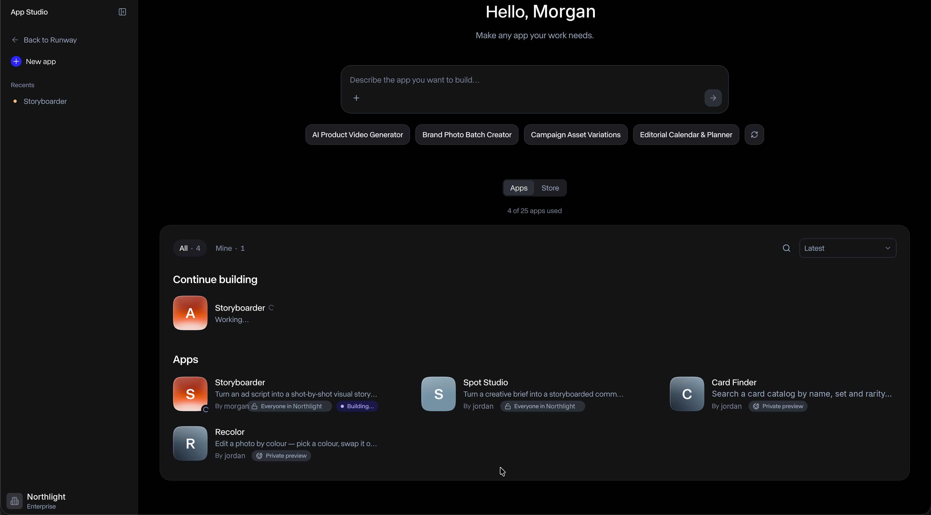Open Storyboarder 'A' icon under Continue building
Screen dimensions: 931x515
[x=190, y=313]
